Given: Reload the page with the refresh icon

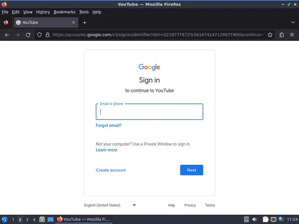Looking at the screenshot, I should point(28,35).
